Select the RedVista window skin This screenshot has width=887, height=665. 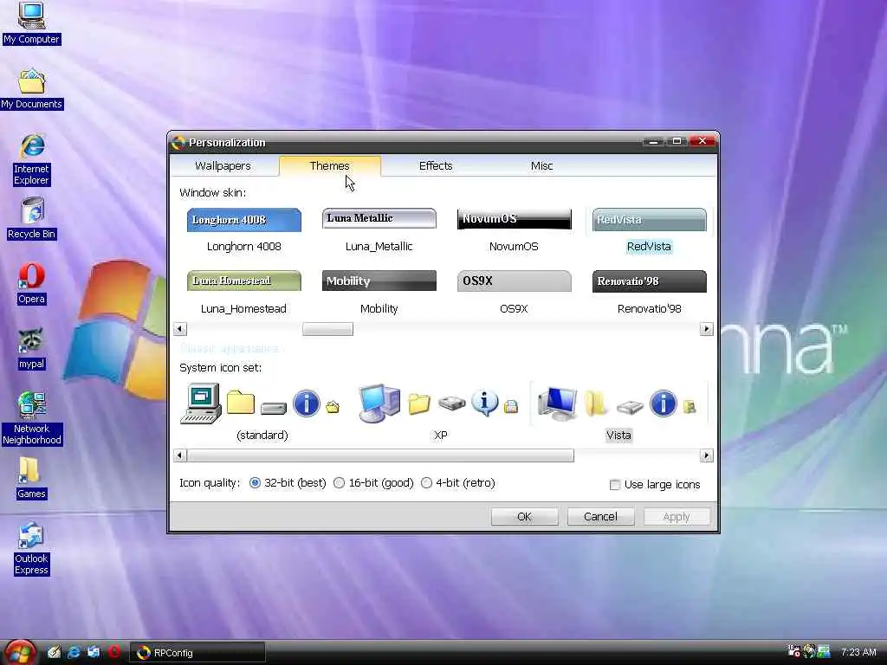point(649,230)
